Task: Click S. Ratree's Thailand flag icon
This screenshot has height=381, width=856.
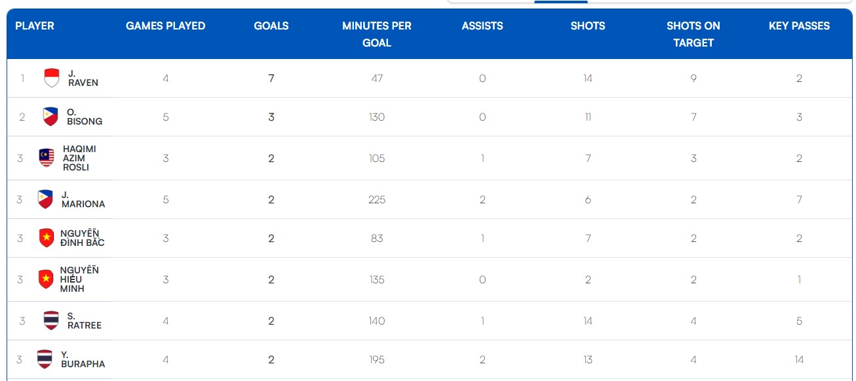Action: pos(51,321)
